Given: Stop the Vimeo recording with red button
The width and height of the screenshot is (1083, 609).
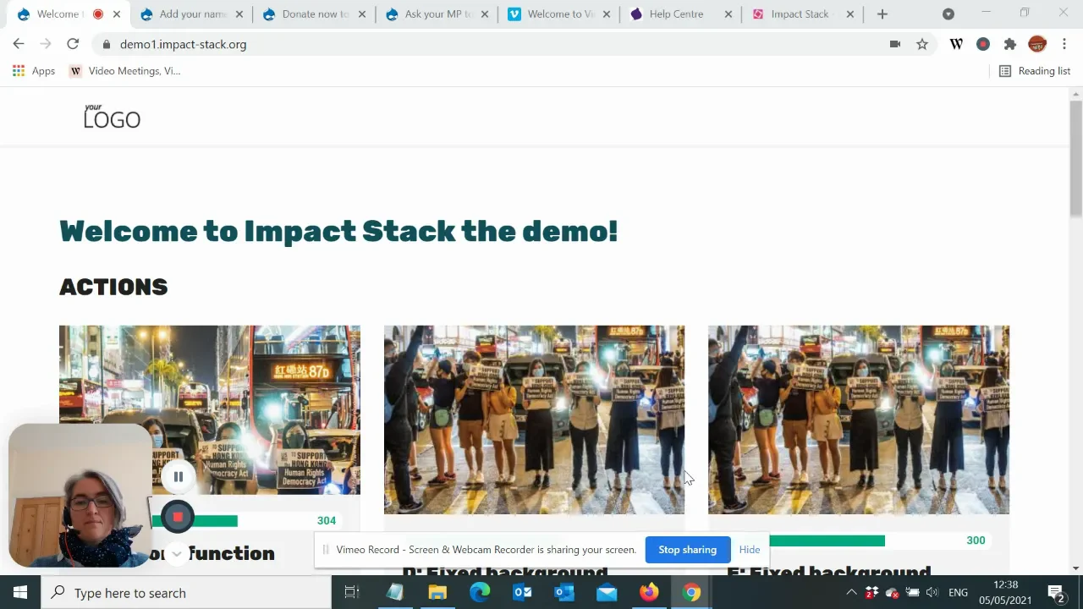Looking at the screenshot, I should click(178, 517).
